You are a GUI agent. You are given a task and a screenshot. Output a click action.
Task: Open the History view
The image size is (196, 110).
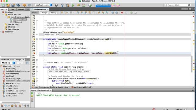(53, 13)
